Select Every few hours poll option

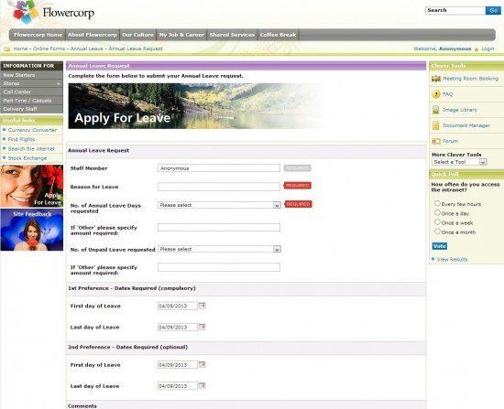click(437, 203)
